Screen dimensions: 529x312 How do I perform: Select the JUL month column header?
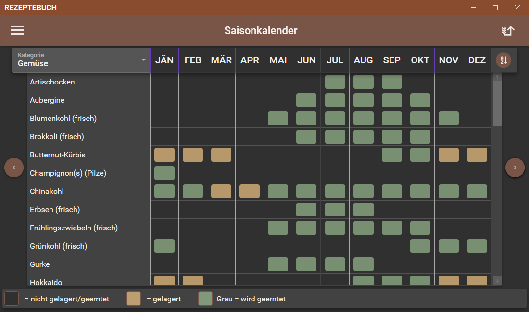pos(335,60)
